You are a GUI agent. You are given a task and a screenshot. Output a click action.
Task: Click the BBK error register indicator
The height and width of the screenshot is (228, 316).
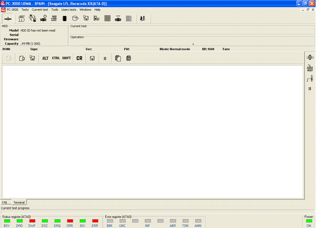pos(110,221)
